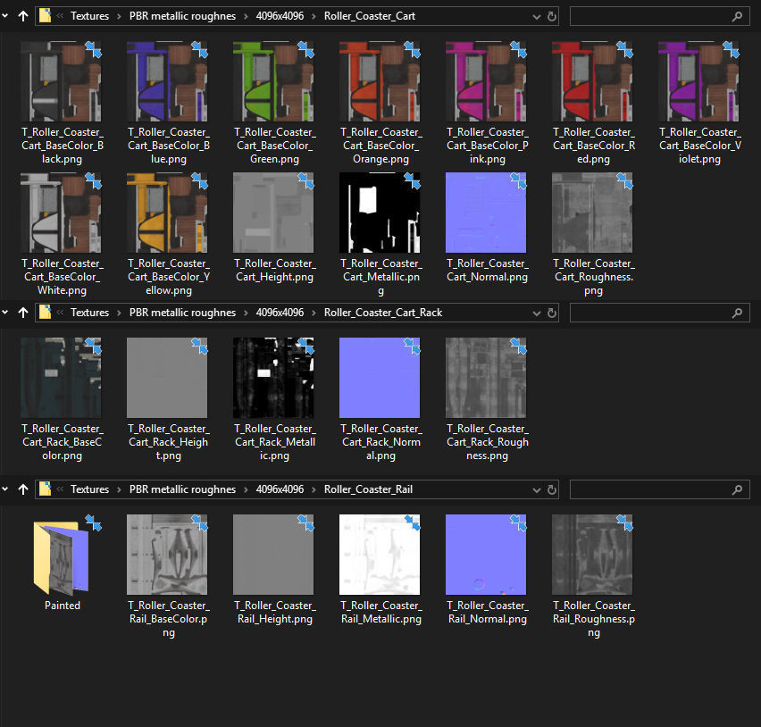Image resolution: width=761 pixels, height=727 pixels.
Task: Select T_Roller_Coaster_Cart_Height.png thumbnail
Action: pyautogui.click(x=273, y=213)
